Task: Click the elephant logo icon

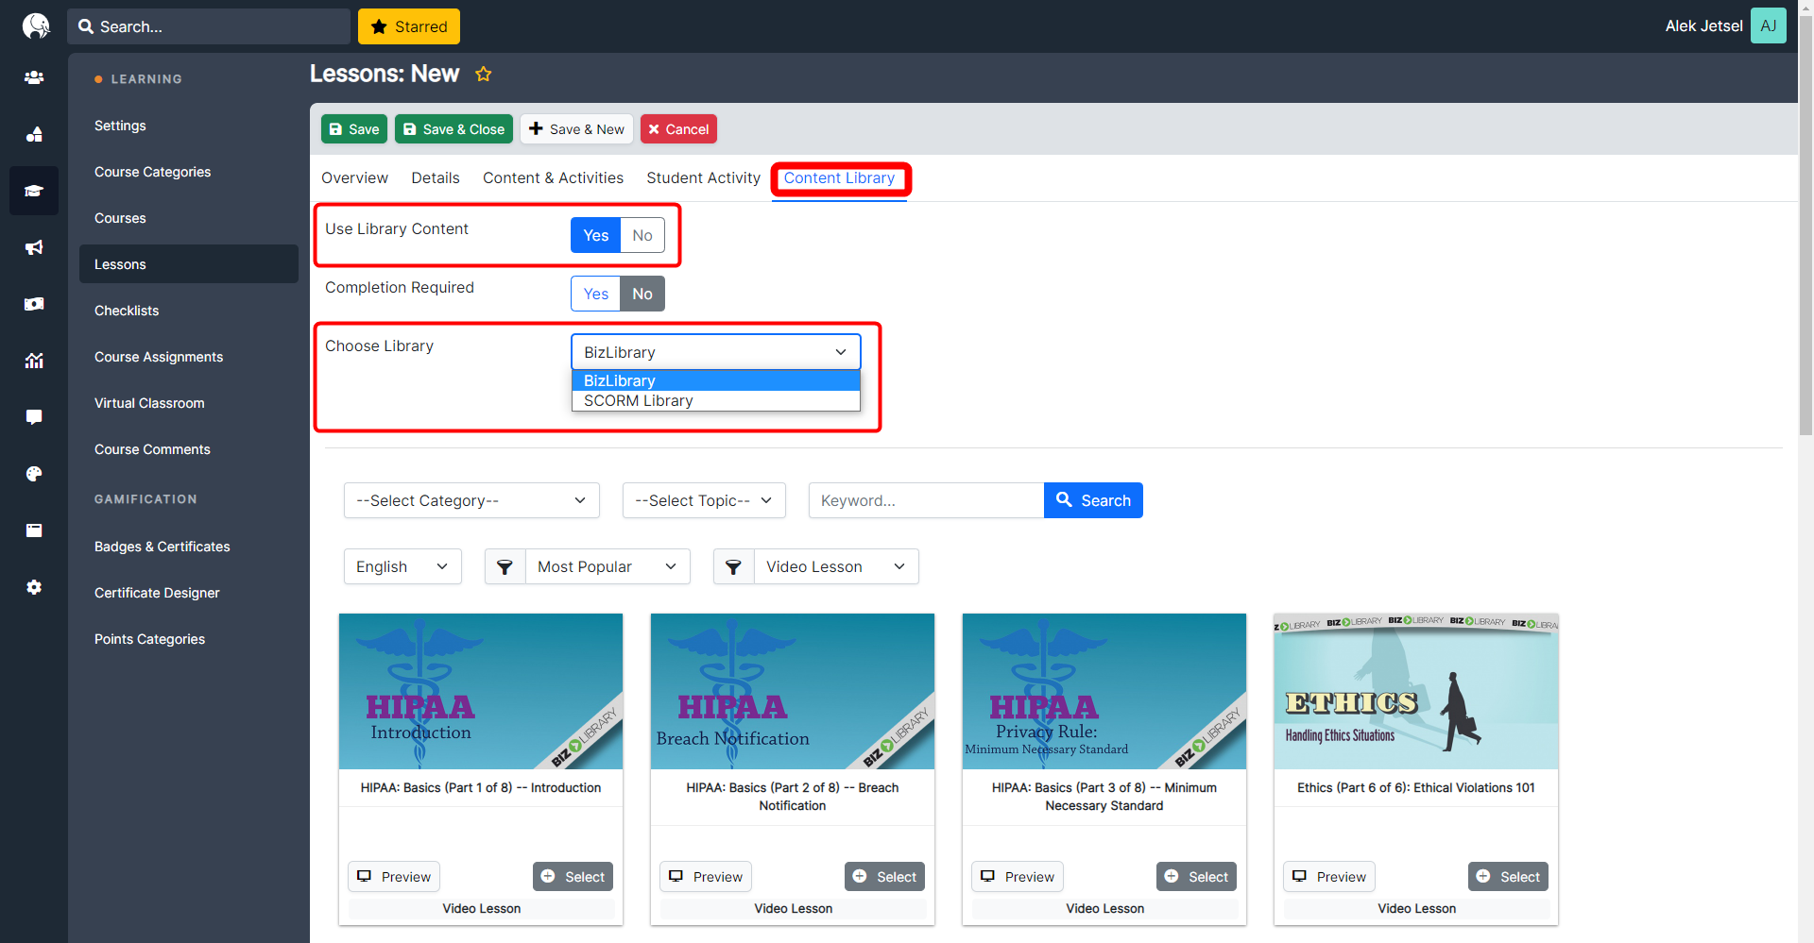Action: 36,25
